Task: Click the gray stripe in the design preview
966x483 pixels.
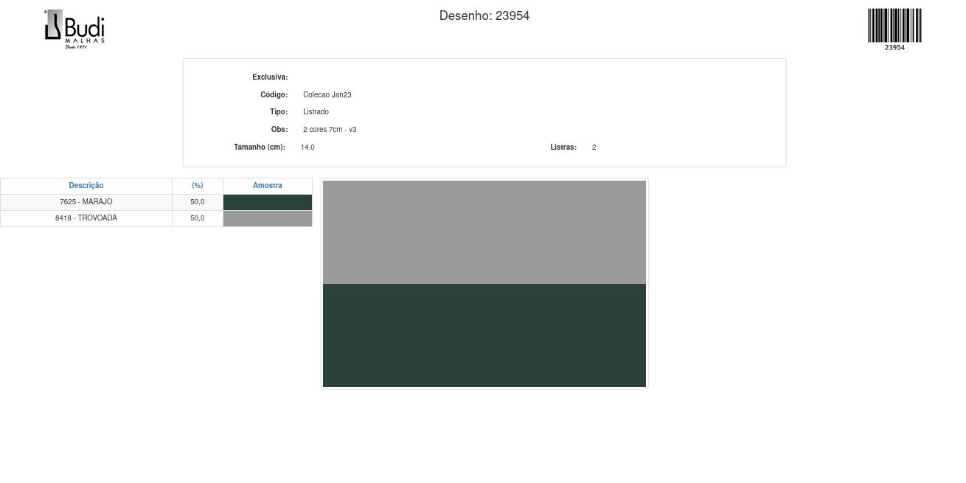Action: tap(484, 232)
